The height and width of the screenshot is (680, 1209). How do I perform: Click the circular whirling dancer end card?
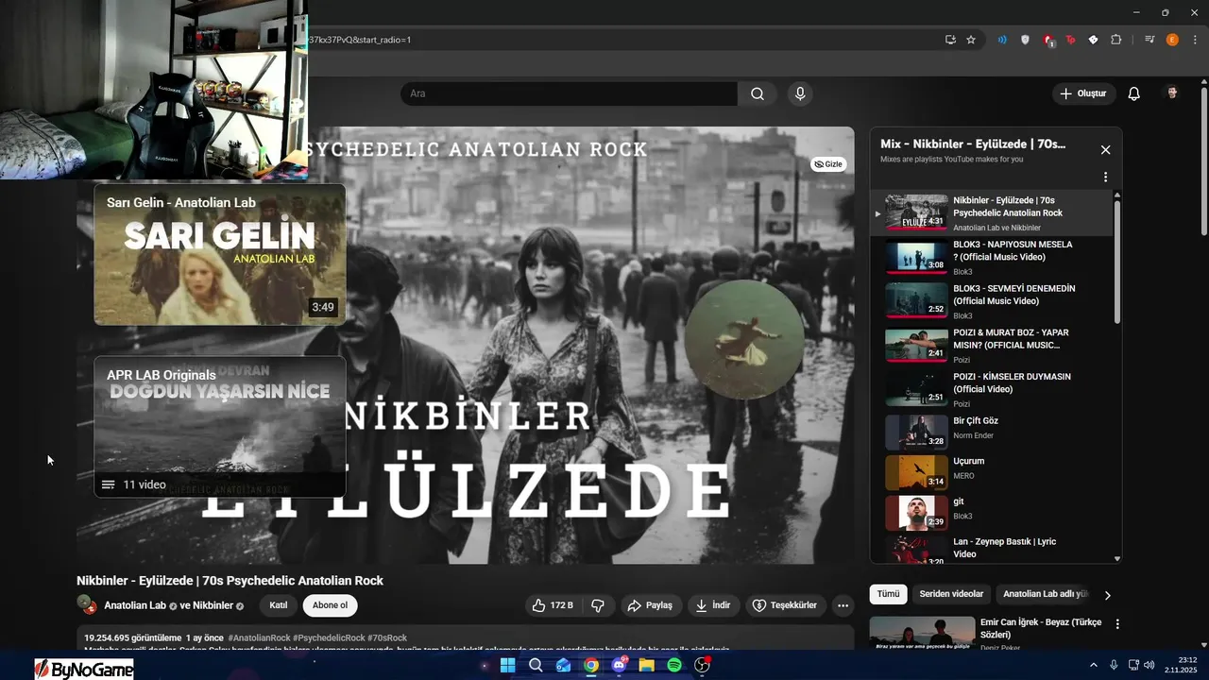pos(744,339)
